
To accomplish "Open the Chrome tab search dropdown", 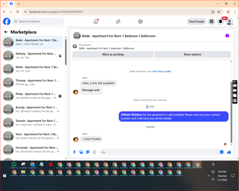I will point(4,4).
